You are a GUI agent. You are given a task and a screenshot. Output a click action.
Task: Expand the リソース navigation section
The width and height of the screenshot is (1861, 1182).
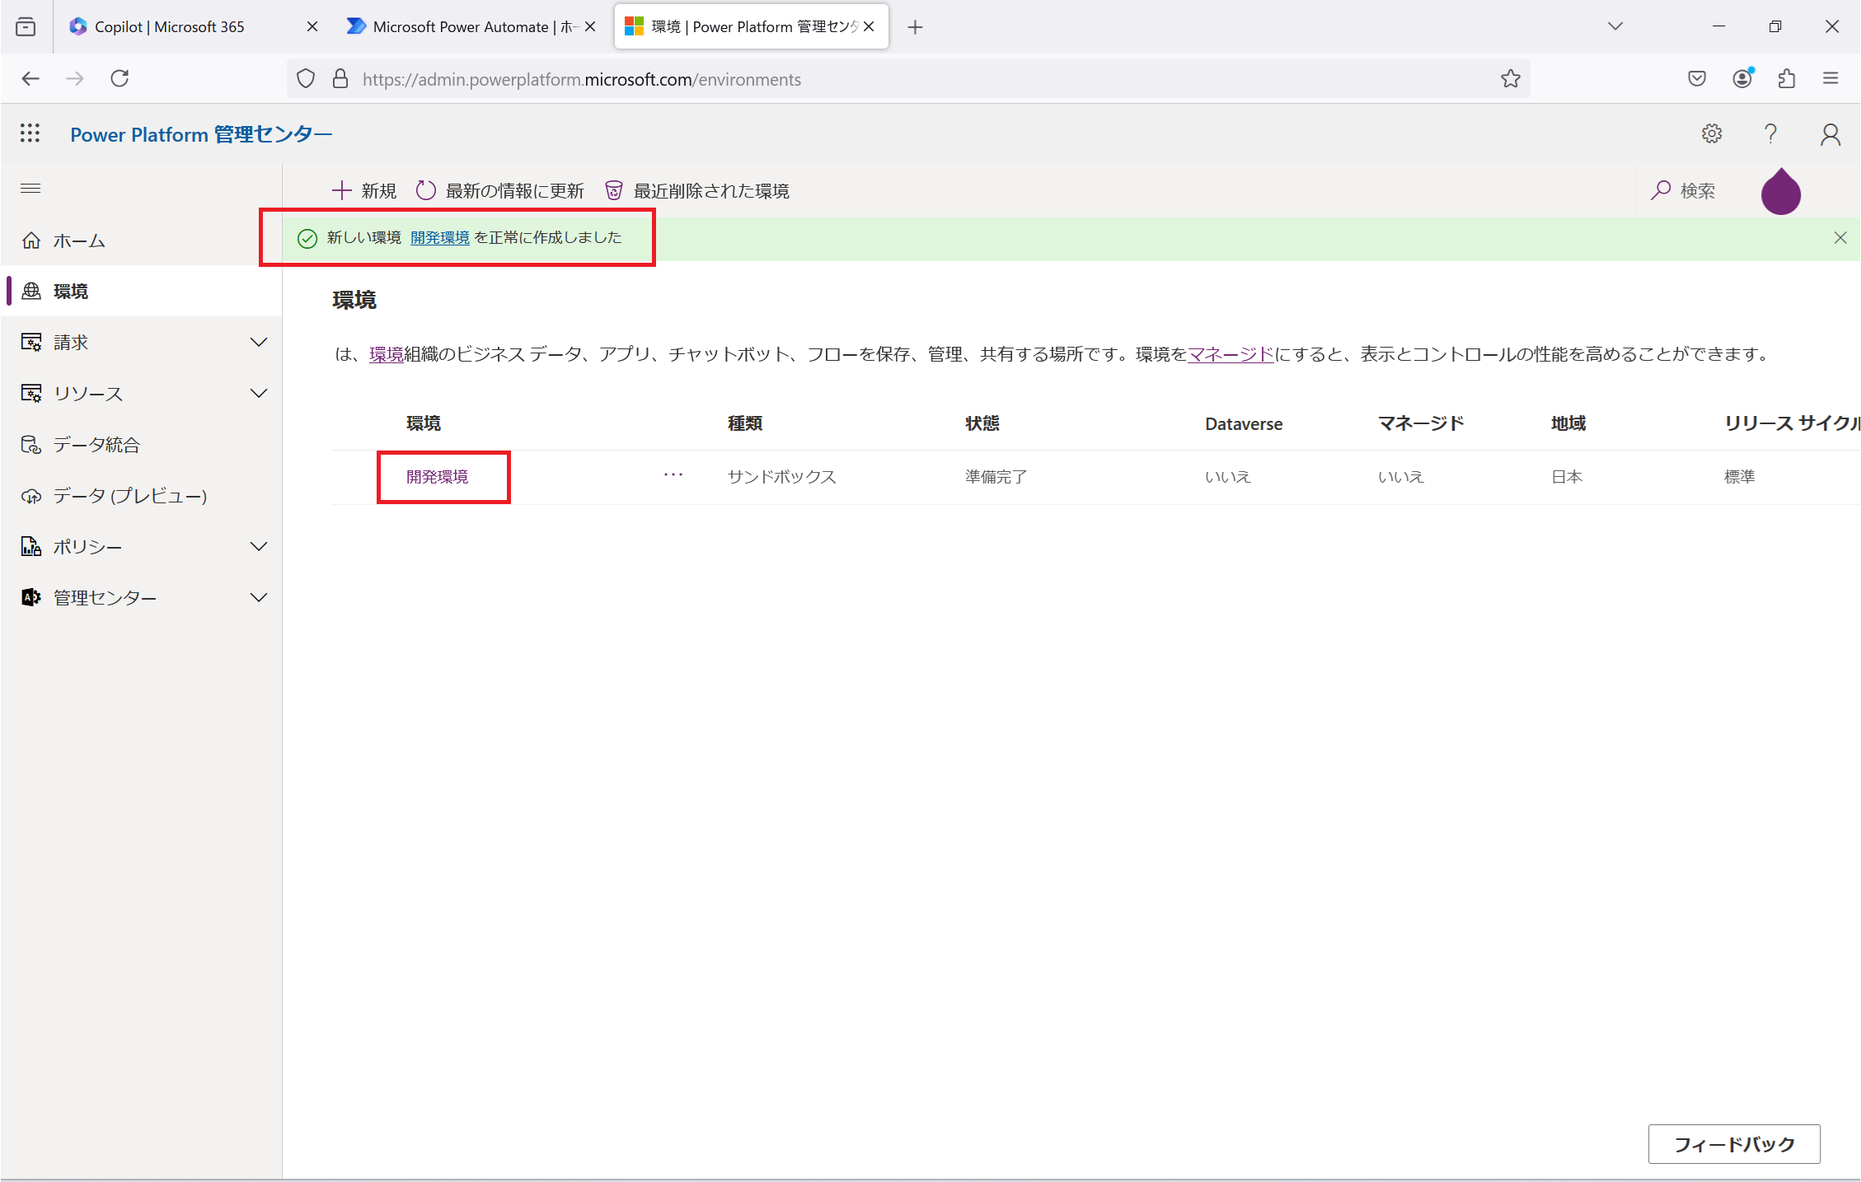pyautogui.click(x=258, y=394)
